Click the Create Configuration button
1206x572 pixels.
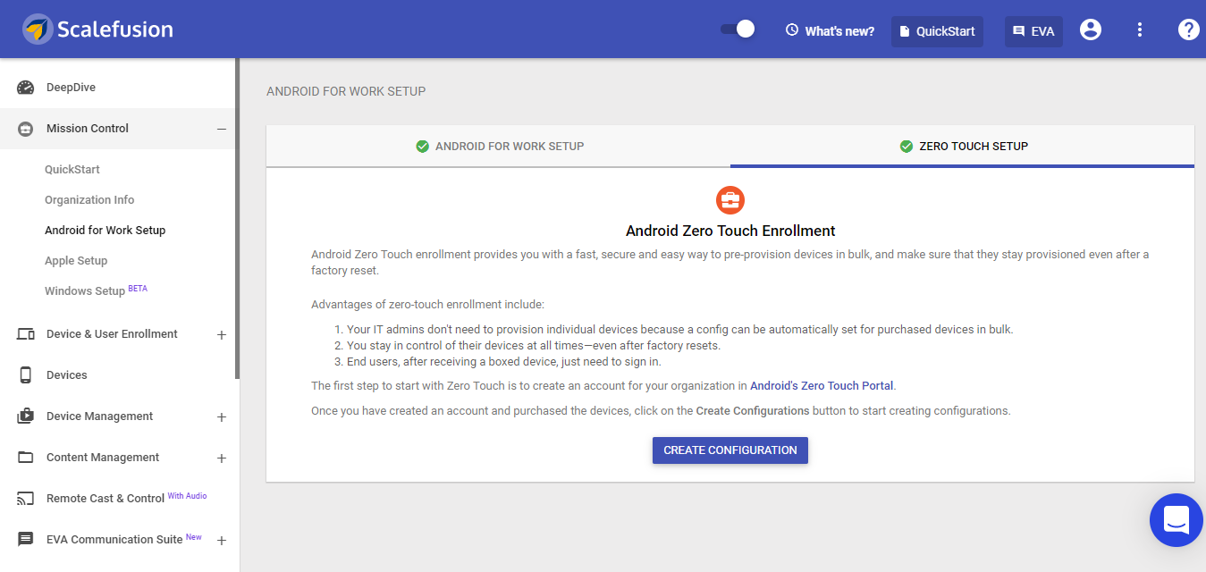point(730,450)
